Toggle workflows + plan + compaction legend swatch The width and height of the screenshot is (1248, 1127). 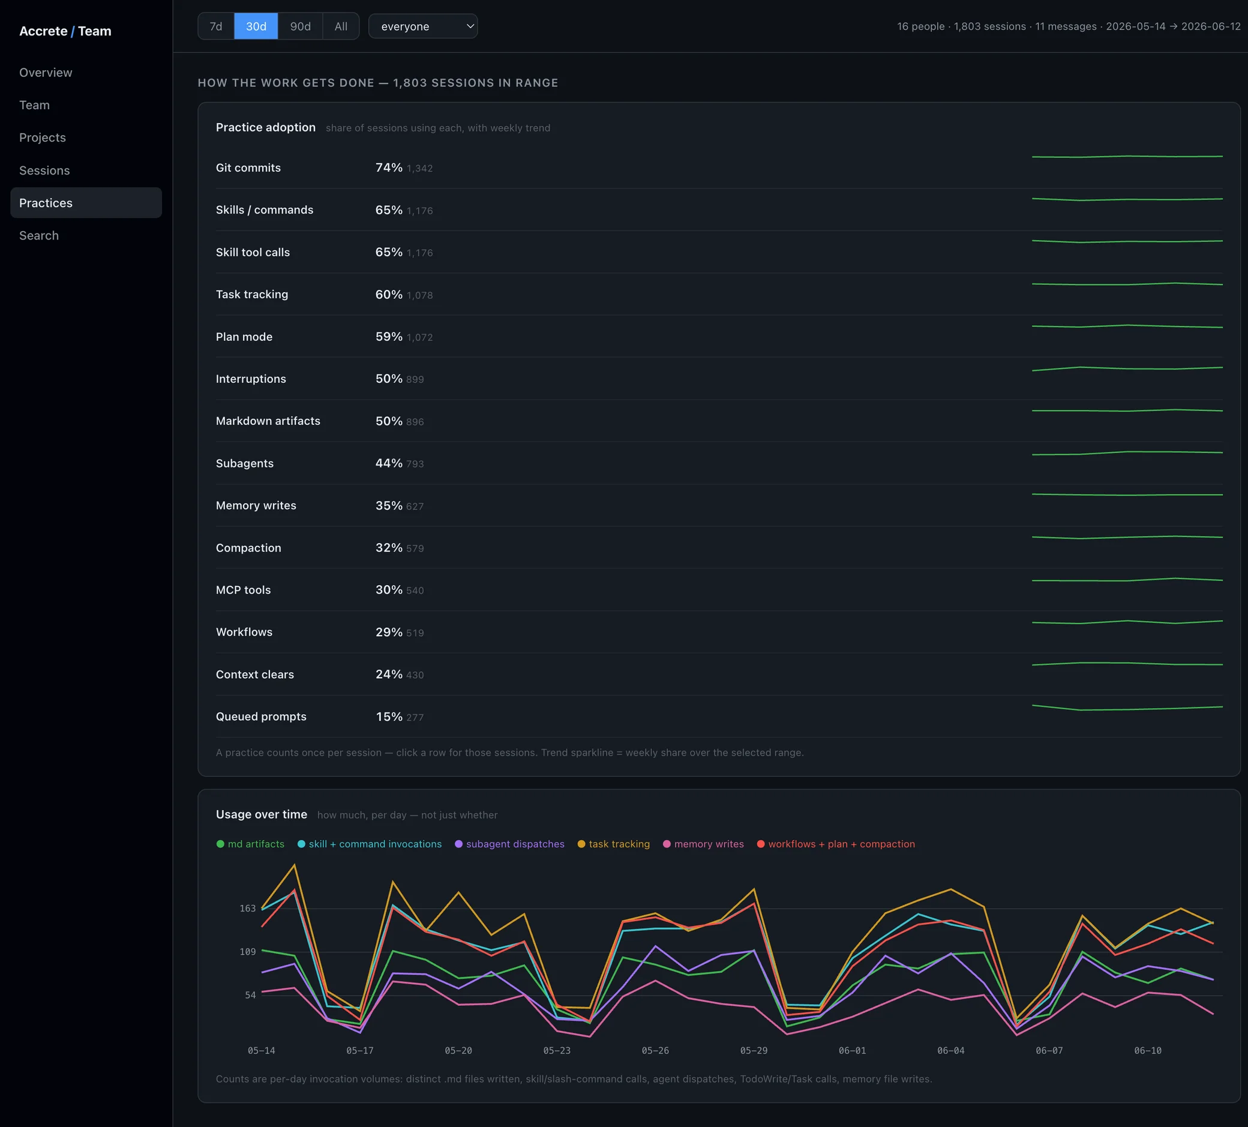click(x=761, y=844)
